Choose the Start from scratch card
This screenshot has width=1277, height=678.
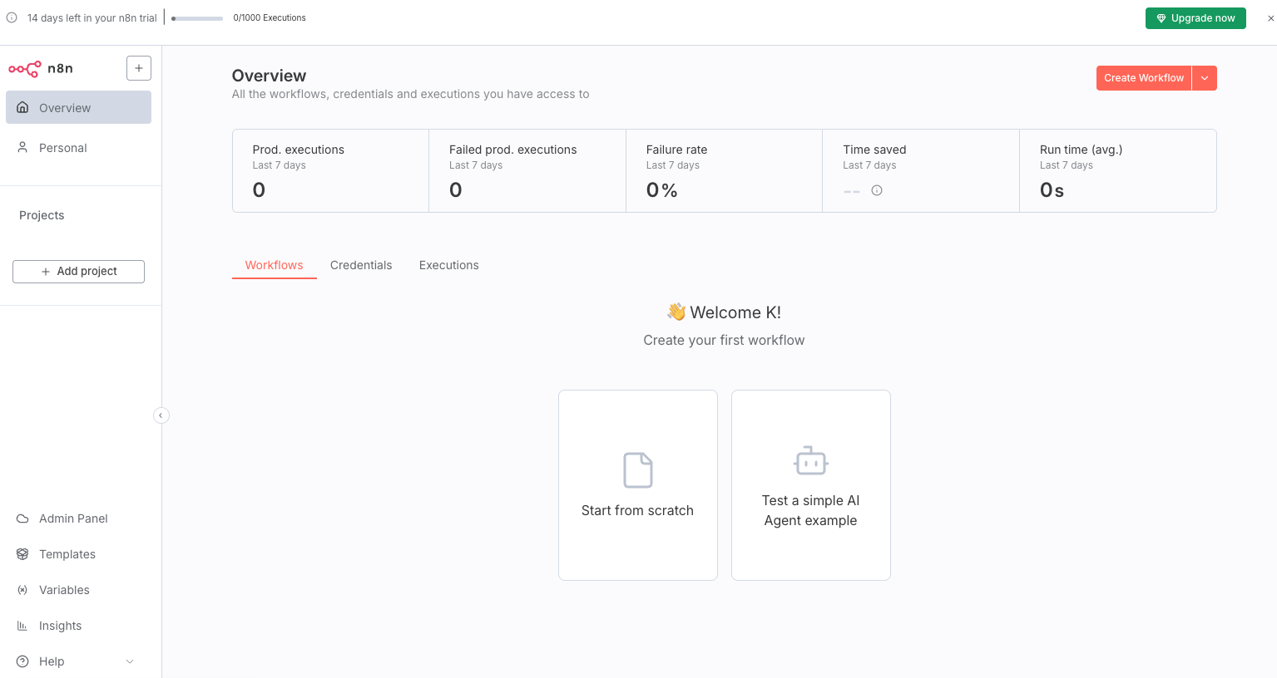tap(637, 485)
